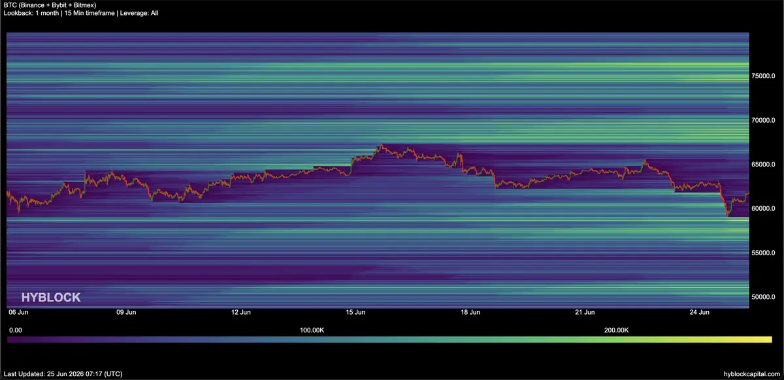Click the 09 Jun date label
Screen dimensions: 784x380
(126, 313)
